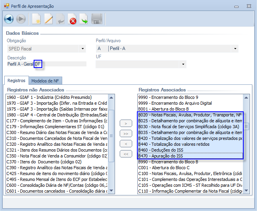The image size is (257, 211).
Task: Select the Registros tab
Action: coord(16,80)
